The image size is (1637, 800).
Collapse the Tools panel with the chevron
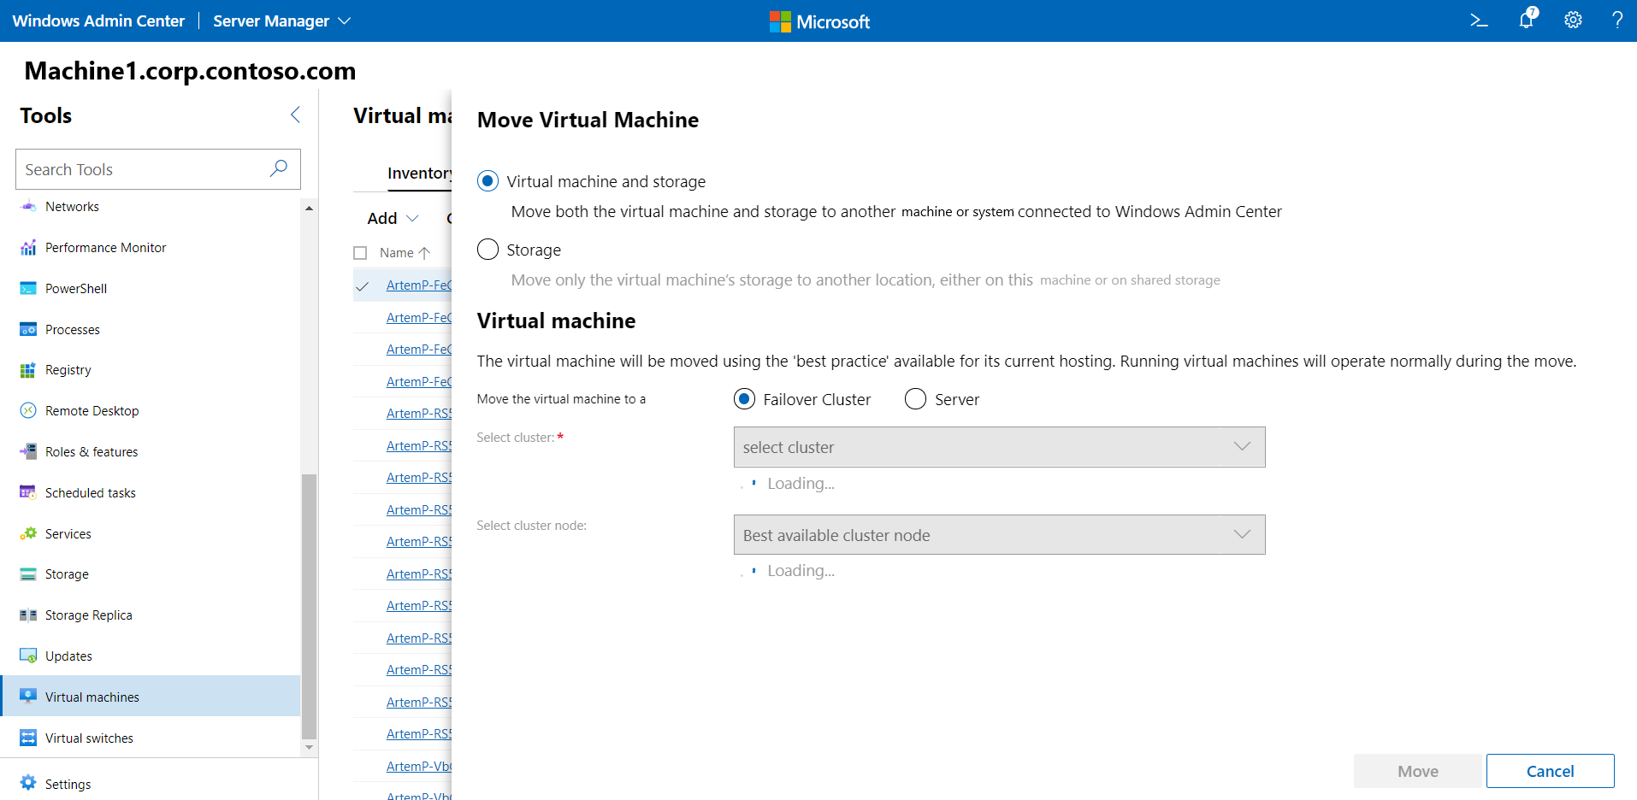(x=295, y=115)
